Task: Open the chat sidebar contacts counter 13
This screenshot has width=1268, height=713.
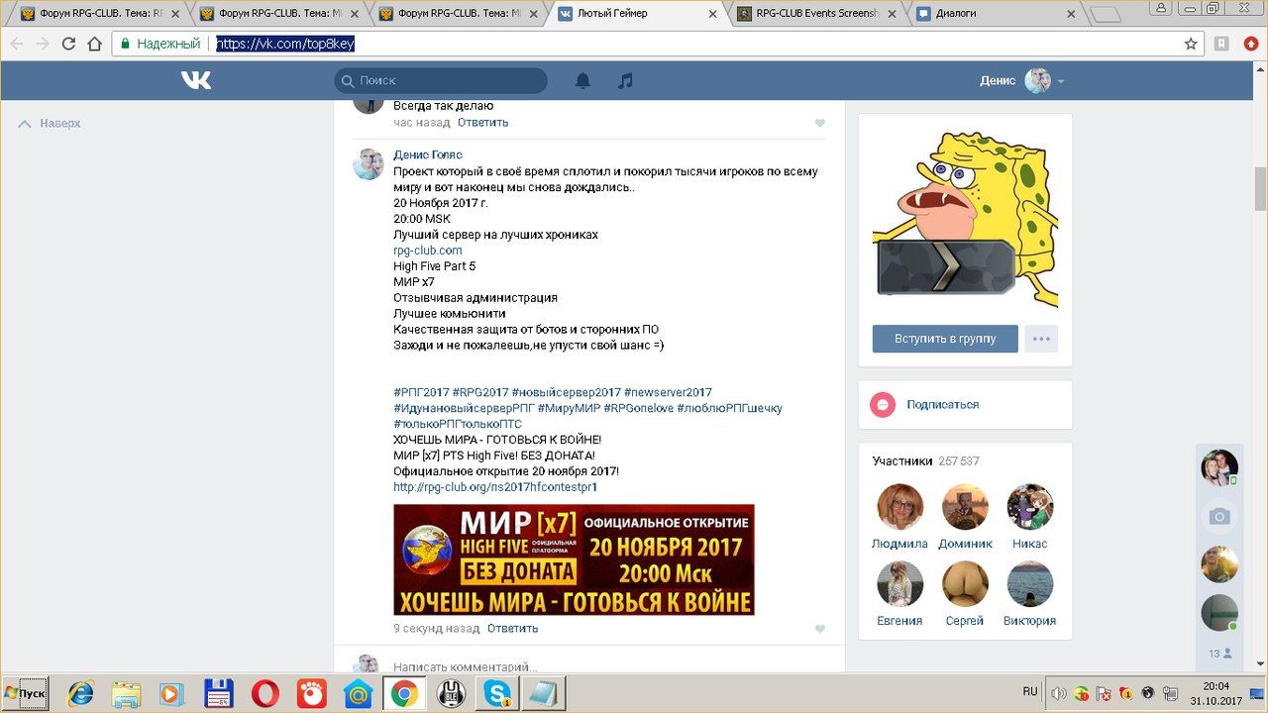Action: (1219, 654)
